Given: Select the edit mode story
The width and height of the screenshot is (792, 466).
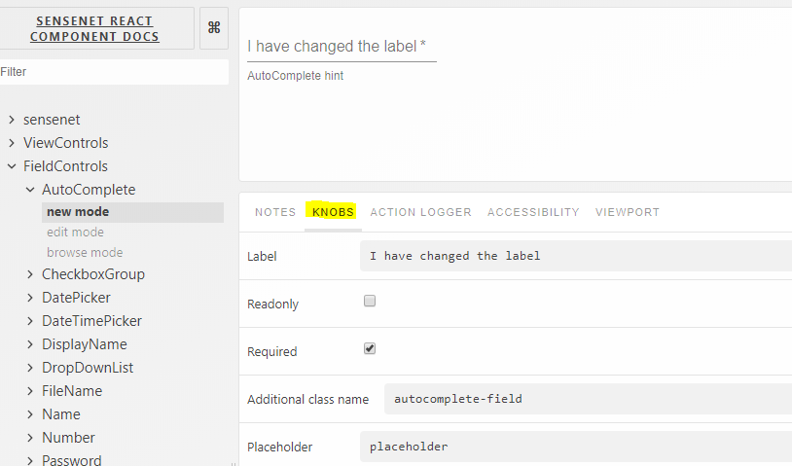Looking at the screenshot, I should point(75,233).
